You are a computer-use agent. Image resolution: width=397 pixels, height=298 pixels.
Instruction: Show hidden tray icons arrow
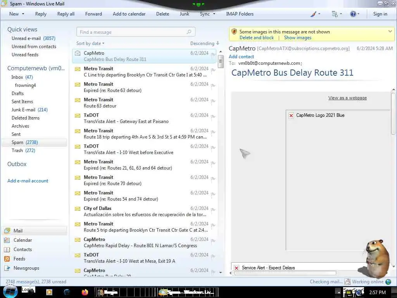pos(338,293)
